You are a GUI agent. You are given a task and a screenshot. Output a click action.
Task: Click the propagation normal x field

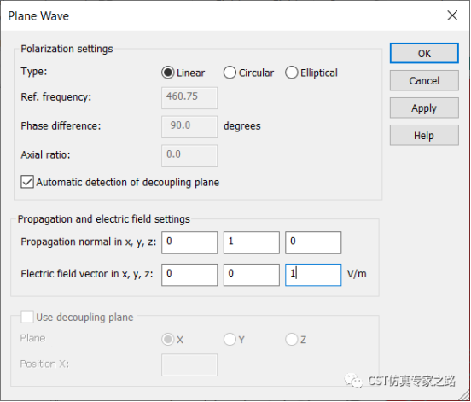pos(189,242)
